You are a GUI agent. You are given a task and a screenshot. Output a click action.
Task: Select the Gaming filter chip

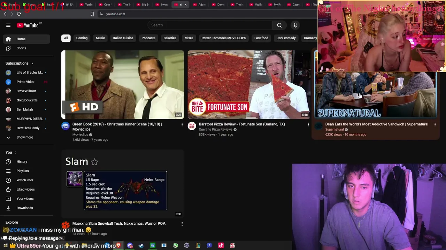pos(82,38)
